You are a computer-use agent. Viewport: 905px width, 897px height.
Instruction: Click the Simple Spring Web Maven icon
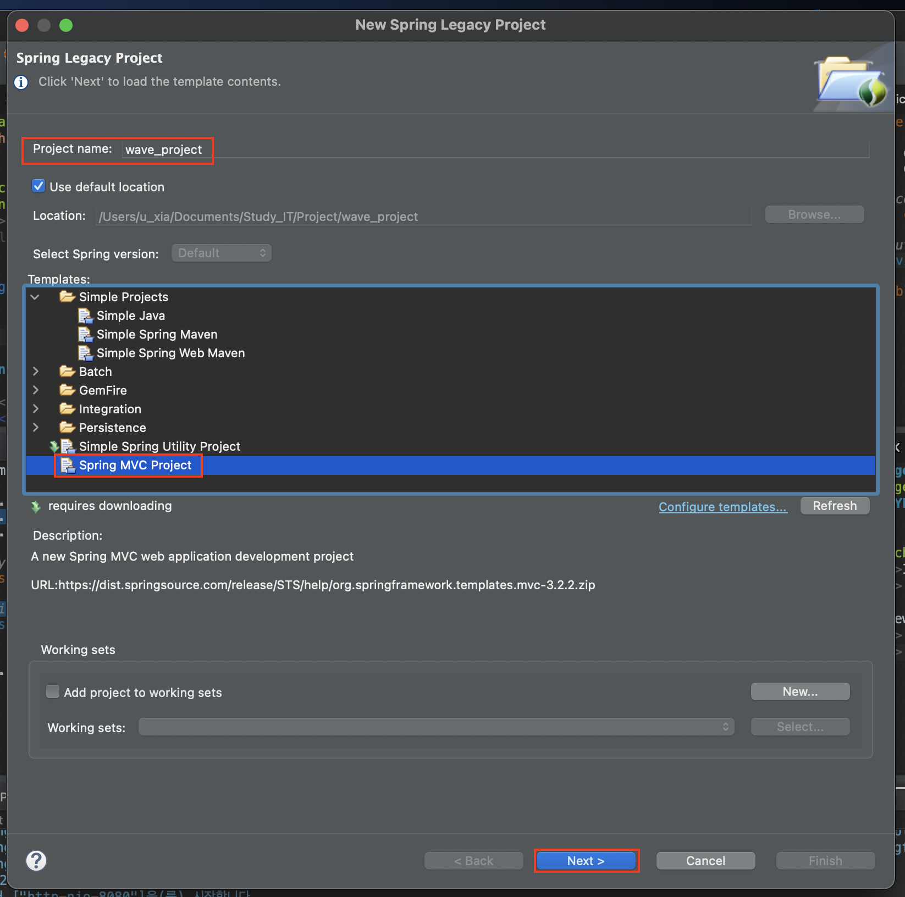(85, 353)
